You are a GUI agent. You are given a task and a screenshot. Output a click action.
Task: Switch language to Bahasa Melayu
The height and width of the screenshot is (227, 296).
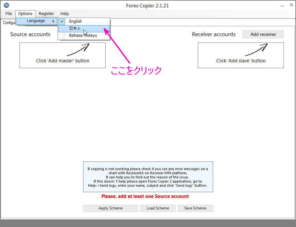pyautogui.click(x=83, y=35)
